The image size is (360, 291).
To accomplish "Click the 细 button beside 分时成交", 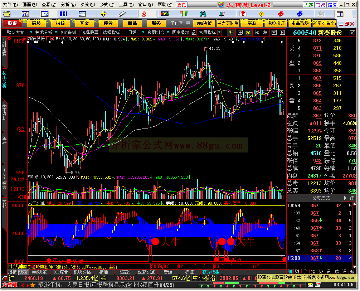I will 352,198.
